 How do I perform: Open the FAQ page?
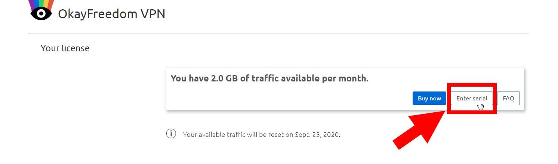tap(508, 98)
